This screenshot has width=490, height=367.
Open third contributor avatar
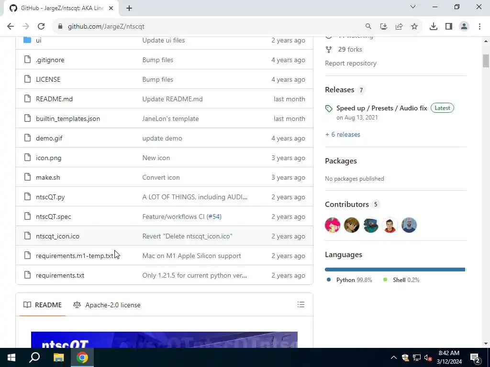pyautogui.click(x=371, y=225)
